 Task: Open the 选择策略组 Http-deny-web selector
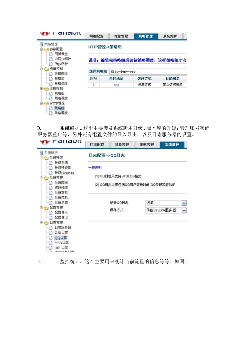point(148,71)
